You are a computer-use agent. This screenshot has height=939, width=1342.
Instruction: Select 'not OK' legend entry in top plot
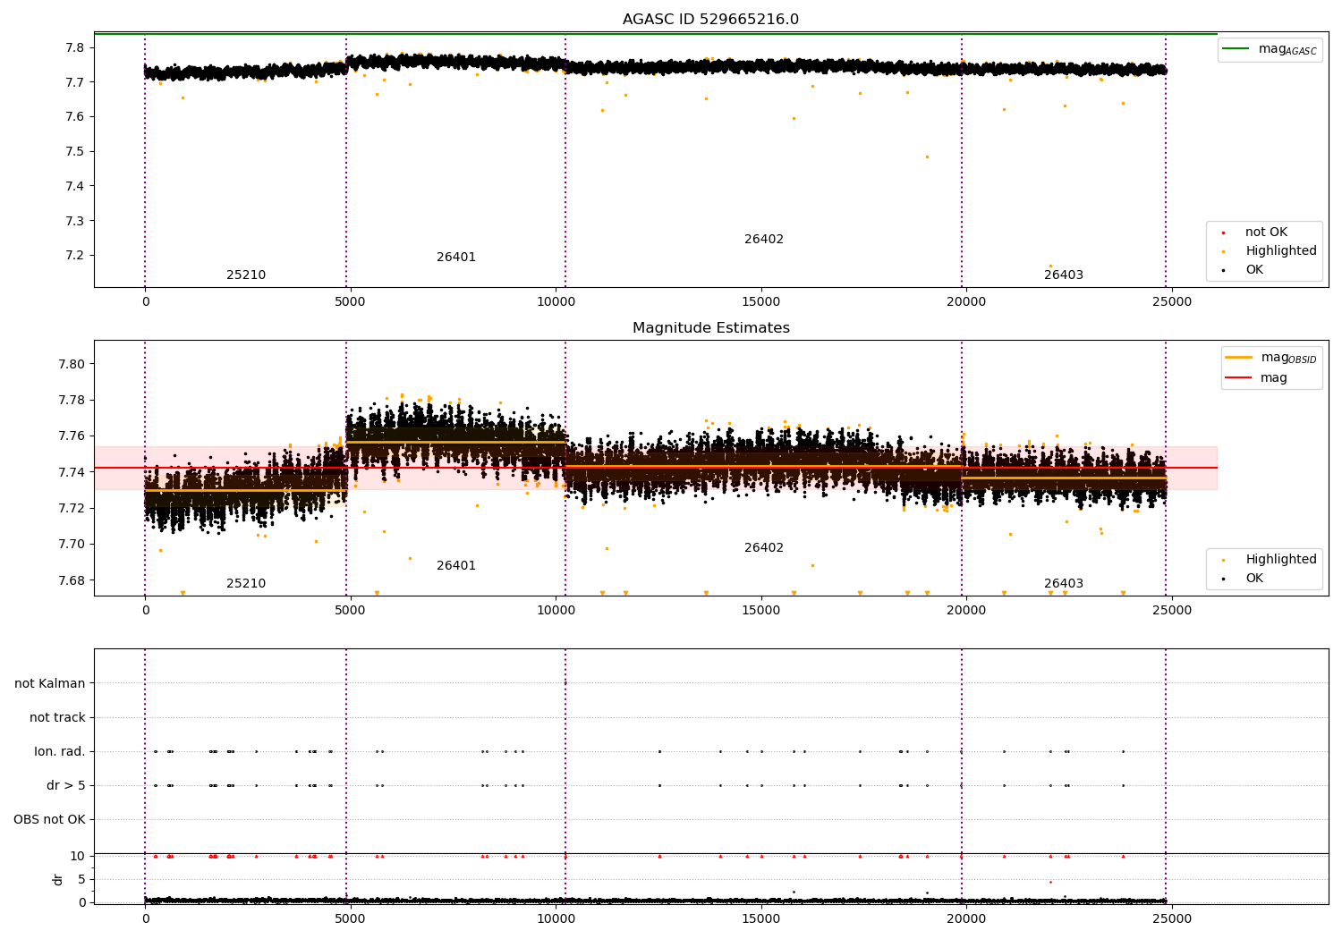click(1255, 233)
